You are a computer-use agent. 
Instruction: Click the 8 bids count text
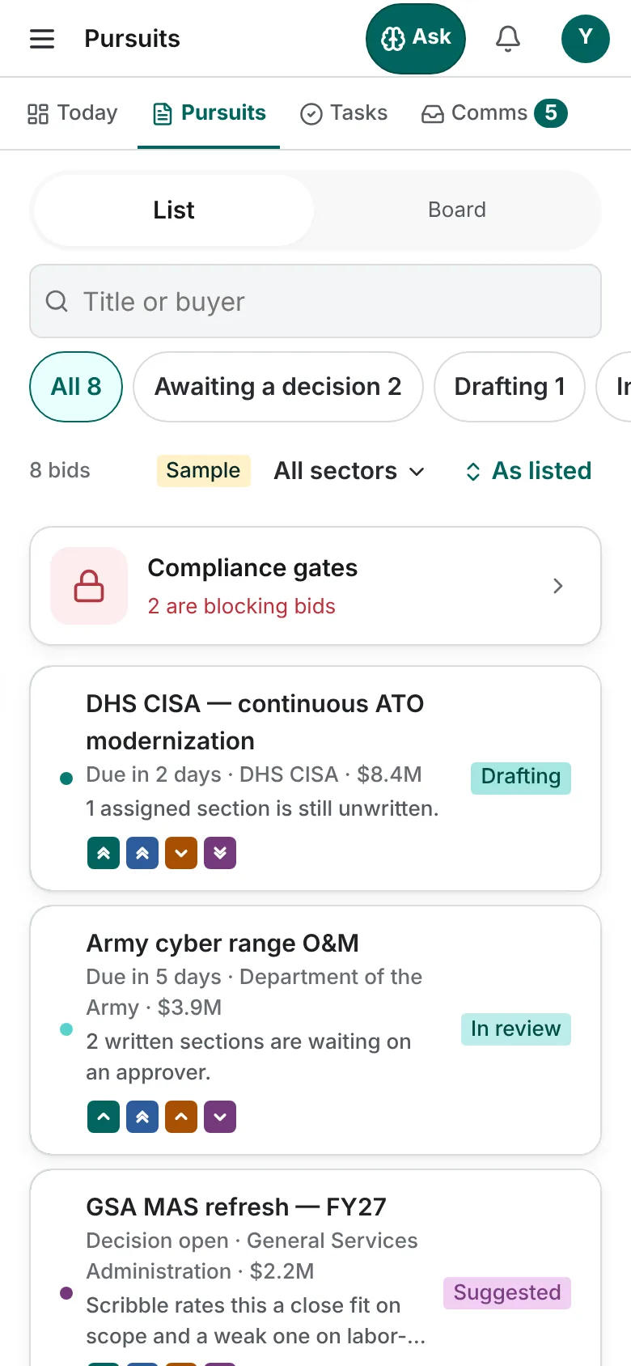(x=60, y=471)
